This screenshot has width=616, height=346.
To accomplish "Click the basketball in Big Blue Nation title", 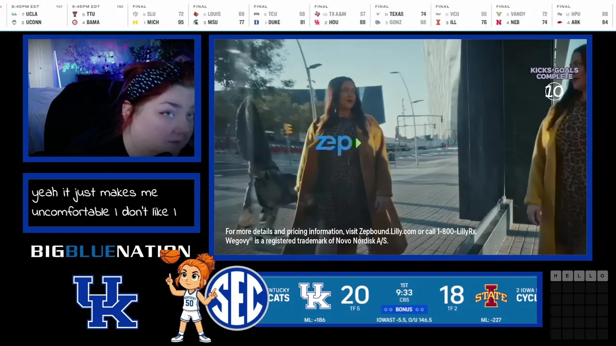I will [170, 256].
